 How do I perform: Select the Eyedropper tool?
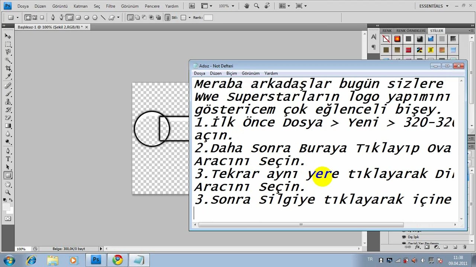[8, 76]
